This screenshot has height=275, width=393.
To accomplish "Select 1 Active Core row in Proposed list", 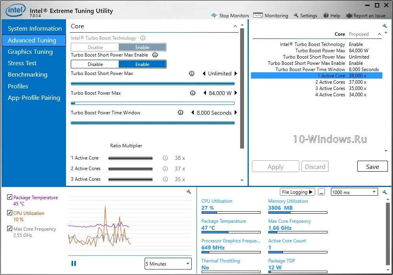I will tap(316, 76).
